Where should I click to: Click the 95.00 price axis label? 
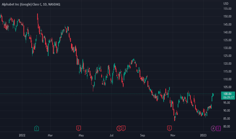coord(227,103)
